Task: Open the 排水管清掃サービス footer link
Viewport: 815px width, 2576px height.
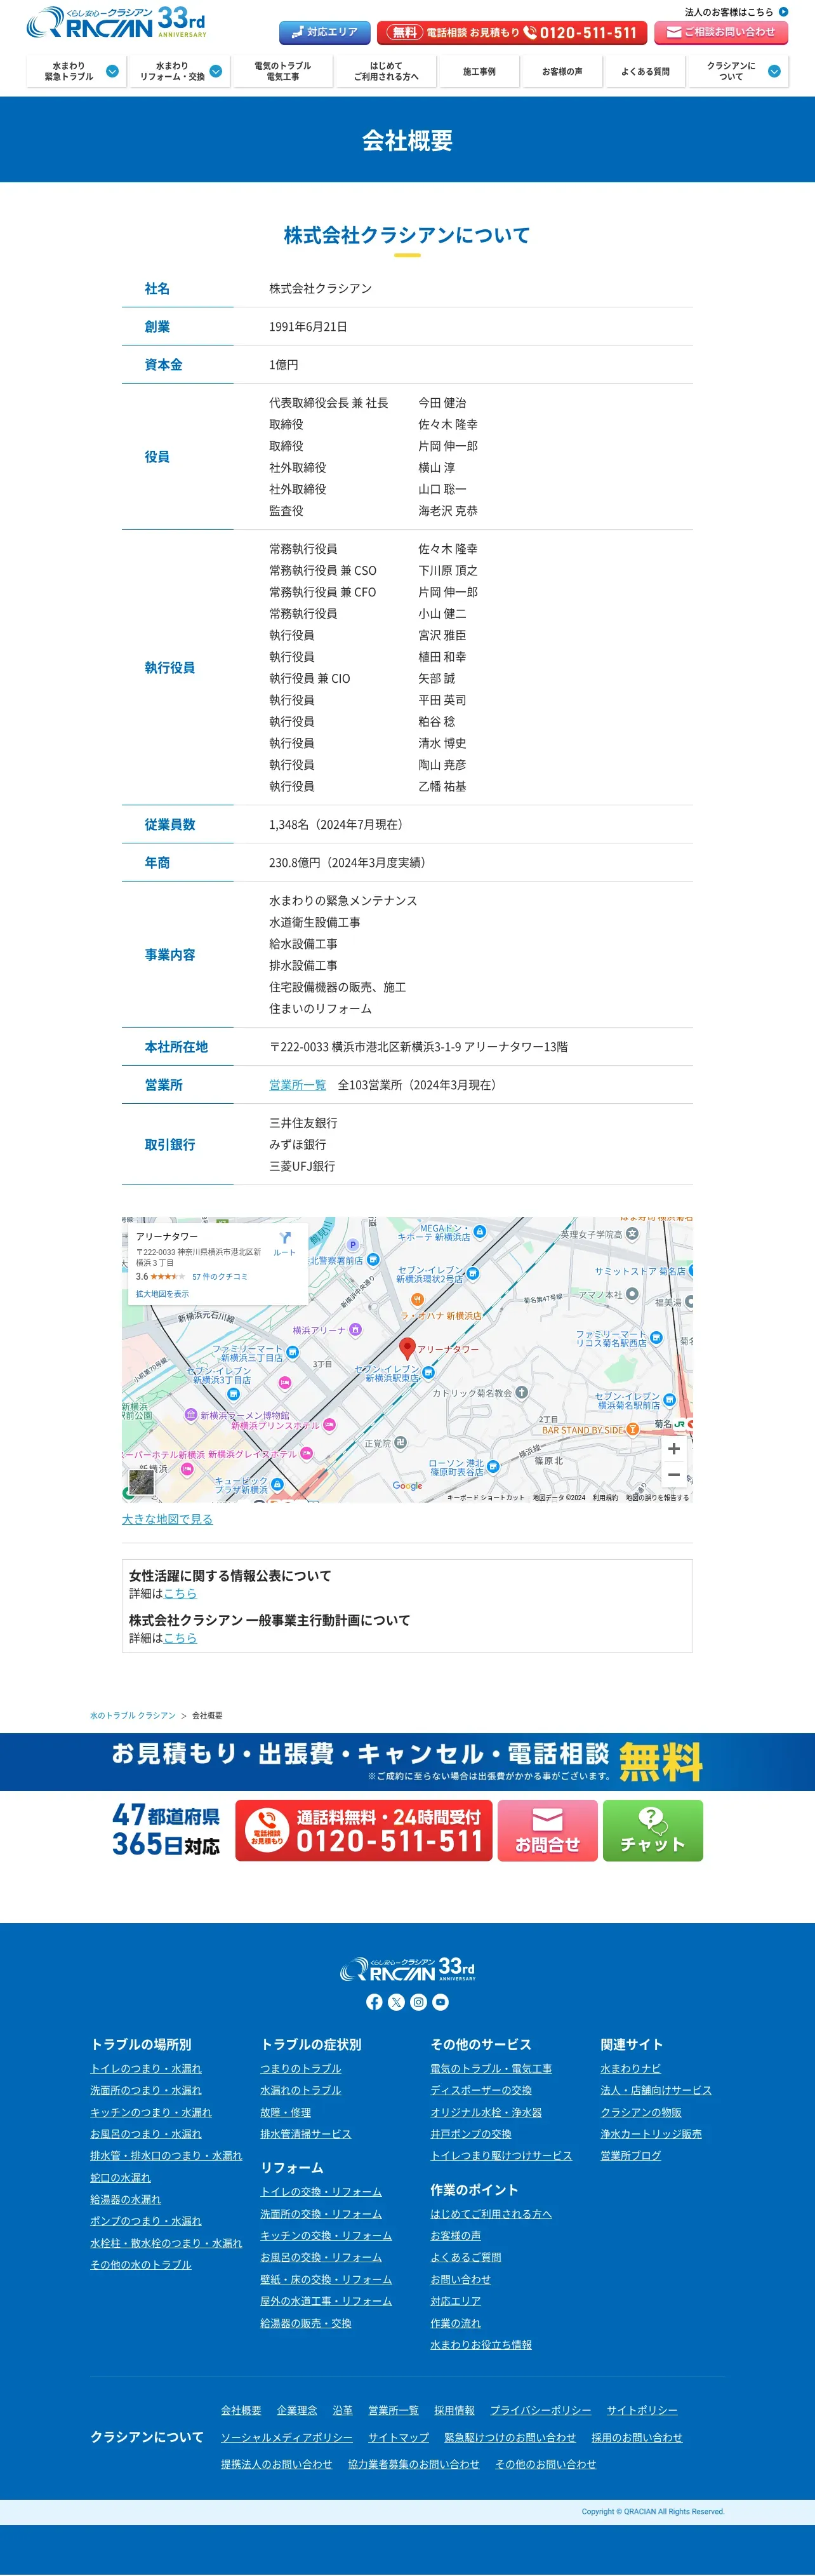Action: click(x=306, y=2134)
